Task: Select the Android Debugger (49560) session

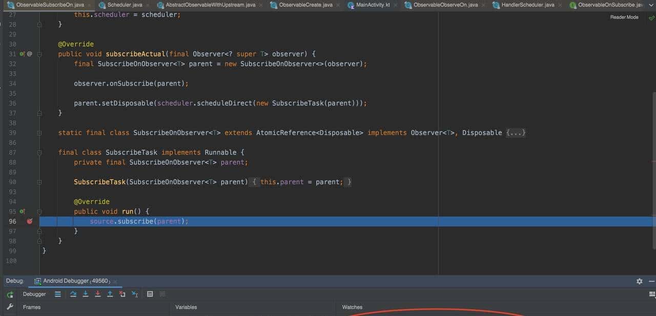Action: tap(72, 281)
